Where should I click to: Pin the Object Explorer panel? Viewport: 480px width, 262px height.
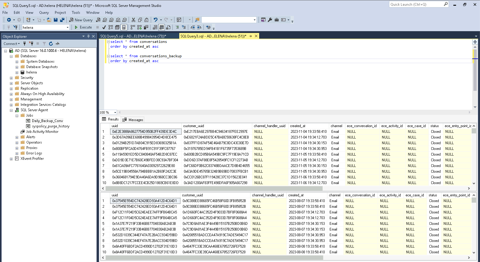(x=88, y=36)
